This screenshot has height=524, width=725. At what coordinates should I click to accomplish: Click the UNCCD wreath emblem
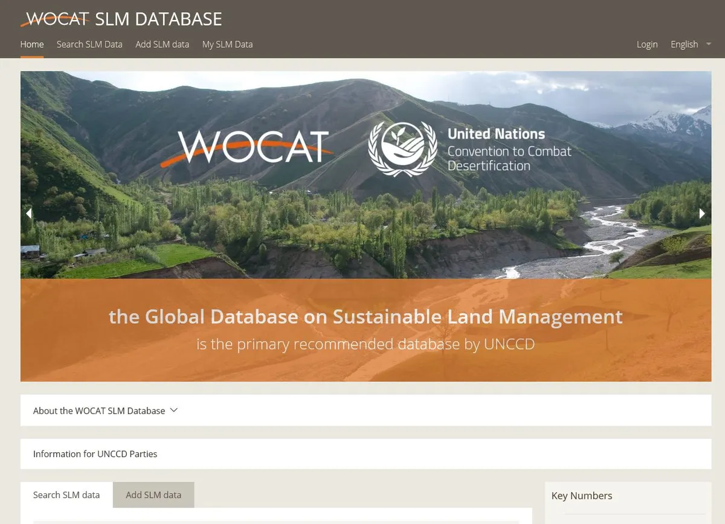point(402,149)
